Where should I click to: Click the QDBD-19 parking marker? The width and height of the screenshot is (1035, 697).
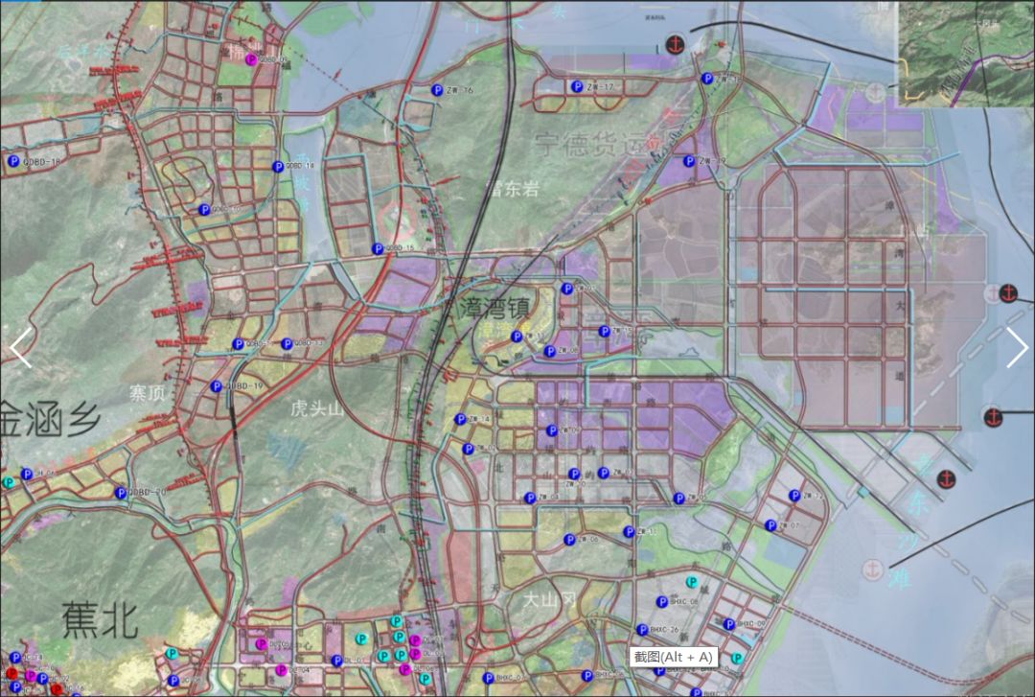coord(217,385)
